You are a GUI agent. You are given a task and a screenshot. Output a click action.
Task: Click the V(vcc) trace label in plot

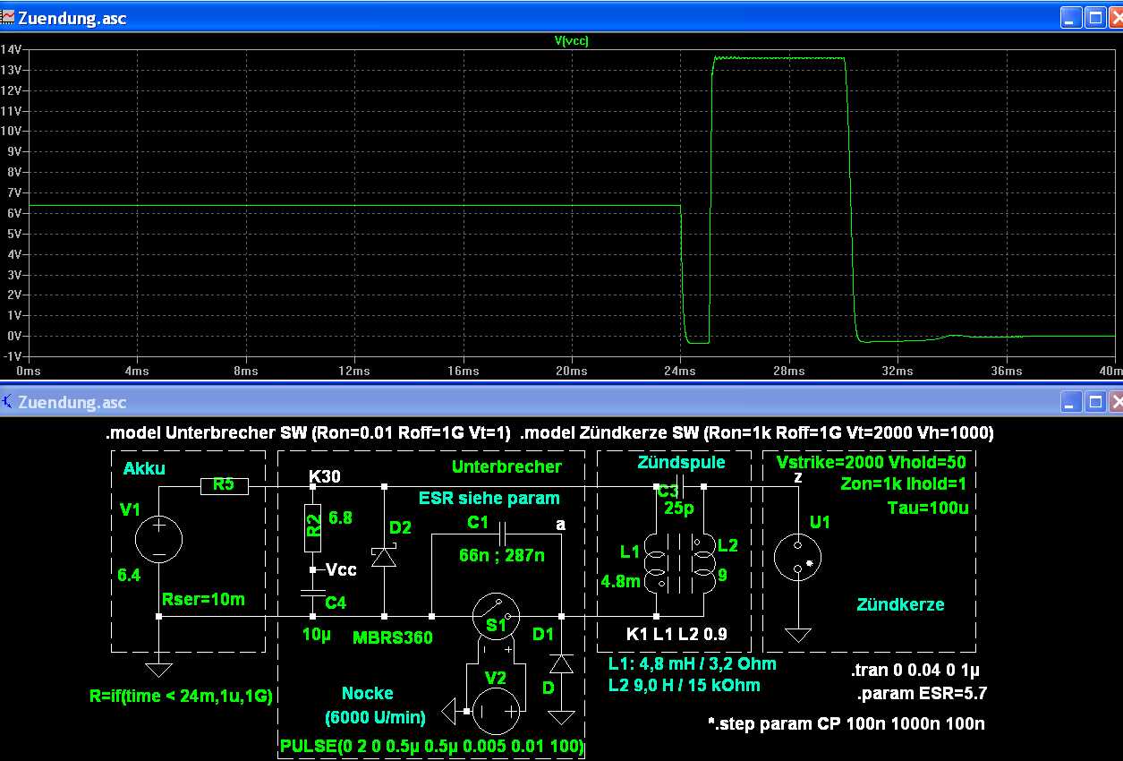click(x=572, y=40)
